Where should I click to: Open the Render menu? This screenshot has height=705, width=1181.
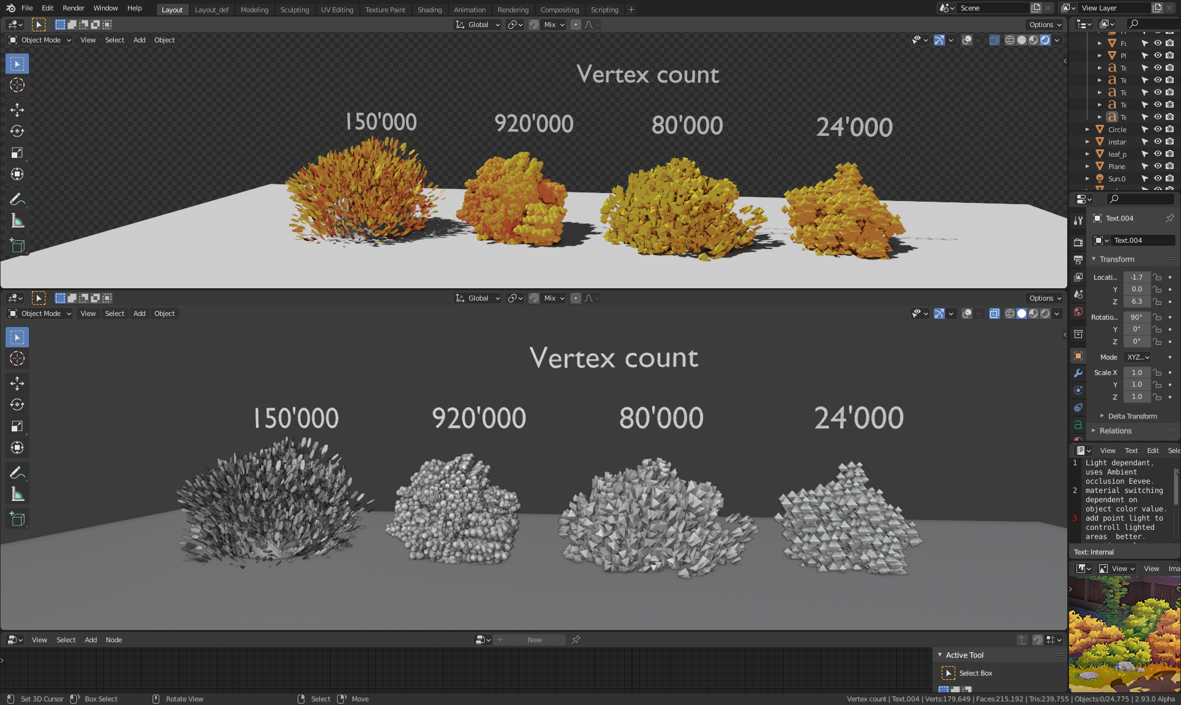tap(73, 8)
